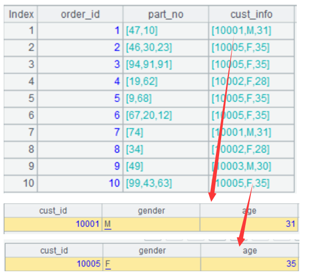Click the underlined gender value M
This screenshot has height=278, width=314.
coord(108,224)
